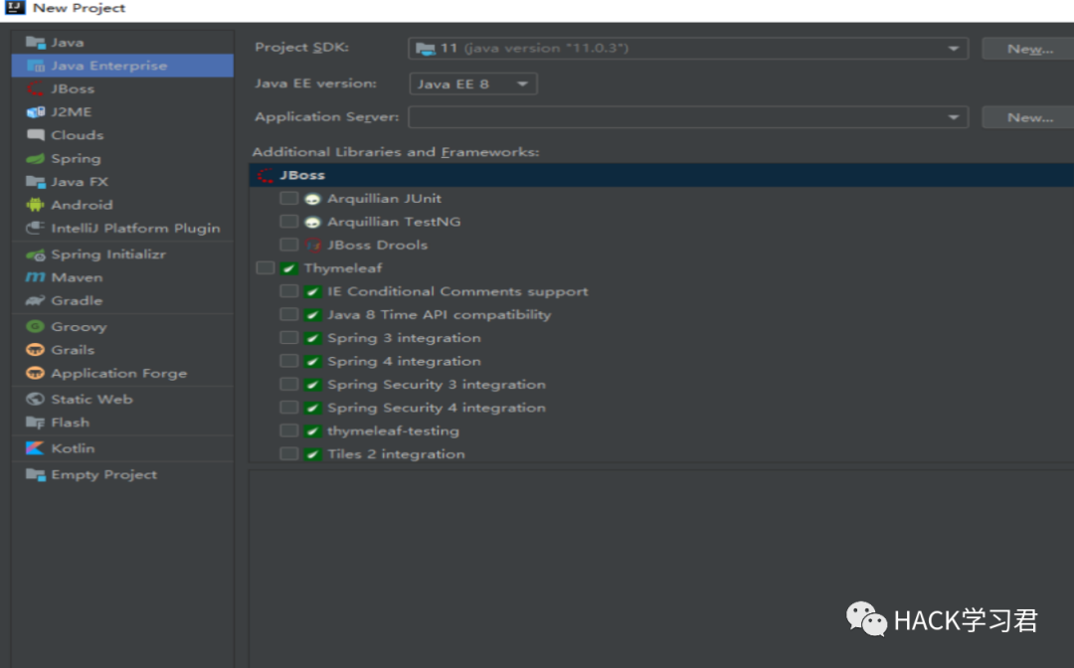
Task: Select the Spring Initializr label
Action: pyautogui.click(x=108, y=254)
